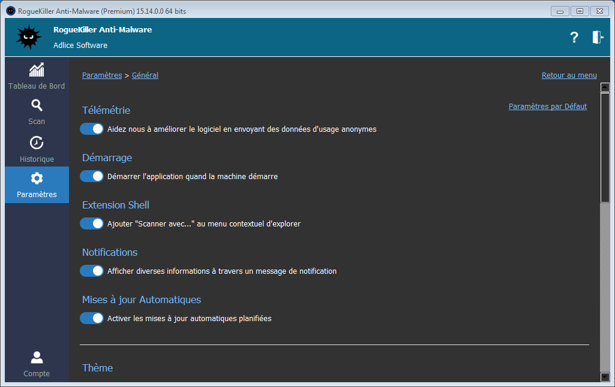Click the Paramètres breadcrumb link
This screenshot has width=615, height=387.
[102, 75]
